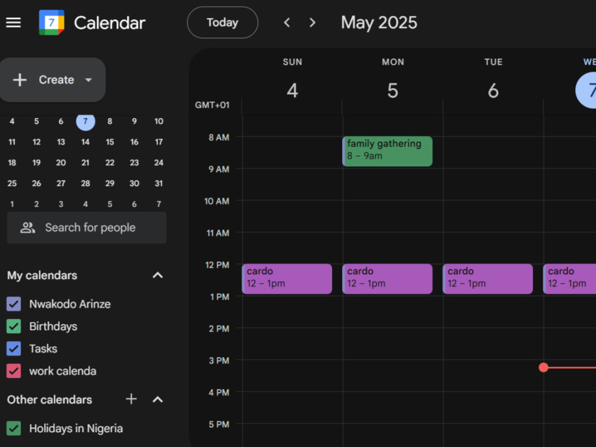The image size is (596, 447).
Task: Select date 21 in mini calendar
Action: pos(85,163)
